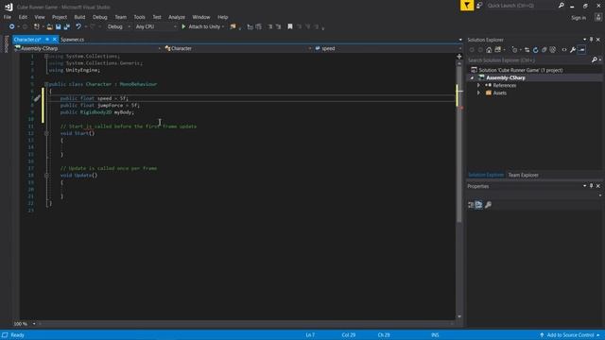Image resolution: width=605 pixels, height=340 pixels.
Task: Click the Attach to Unity button label
Action: pyautogui.click(x=204, y=26)
